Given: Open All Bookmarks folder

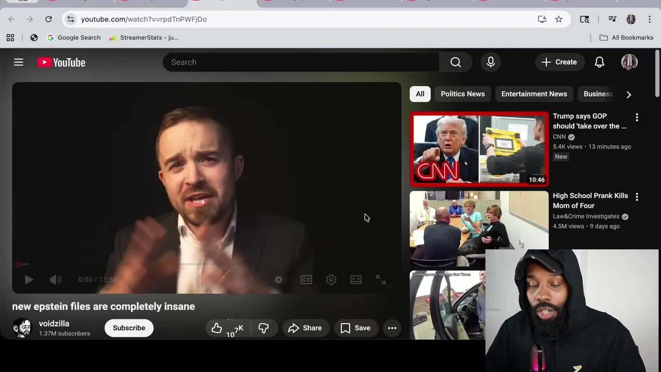Looking at the screenshot, I should click(626, 37).
